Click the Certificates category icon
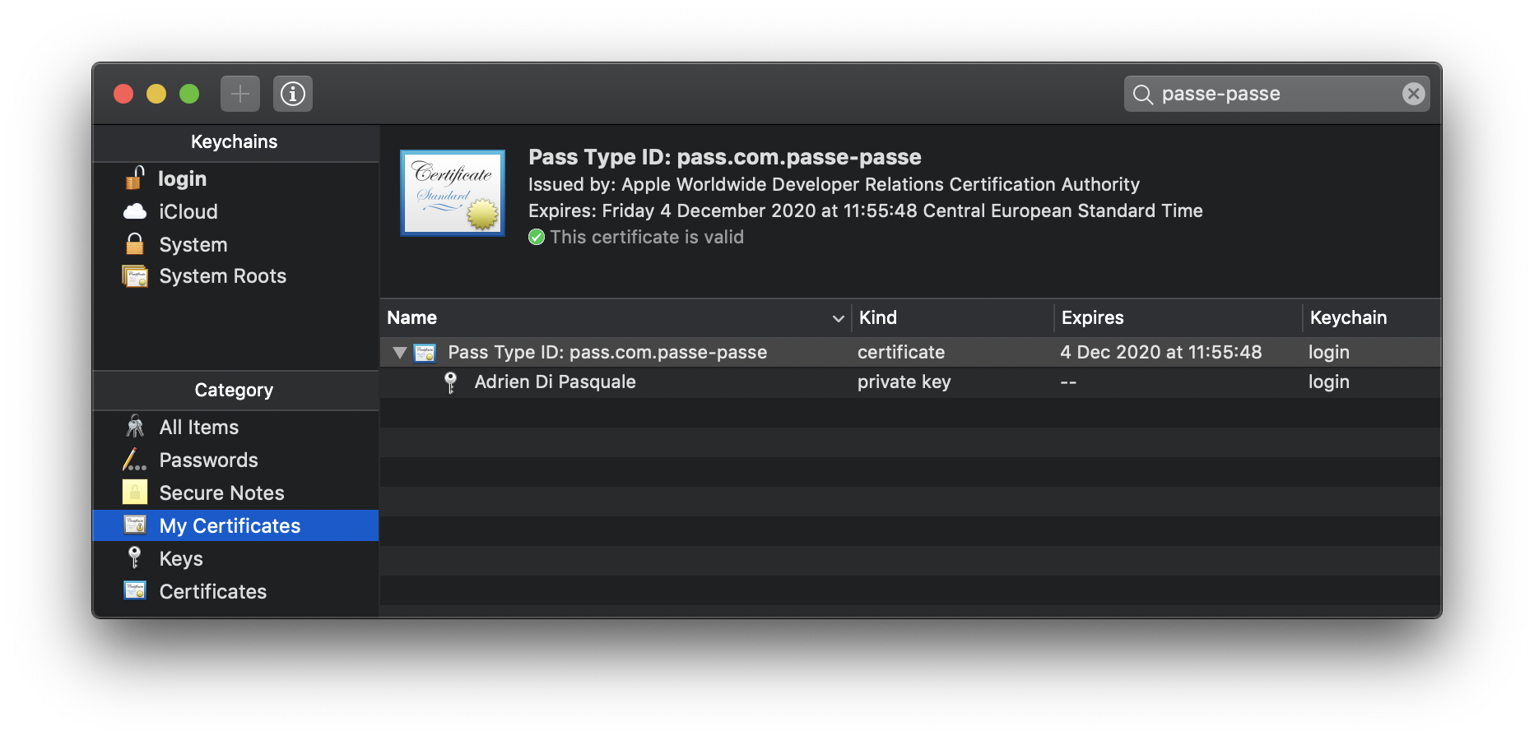The image size is (1534, 740). pyautogui.click(x=135, y=590)
